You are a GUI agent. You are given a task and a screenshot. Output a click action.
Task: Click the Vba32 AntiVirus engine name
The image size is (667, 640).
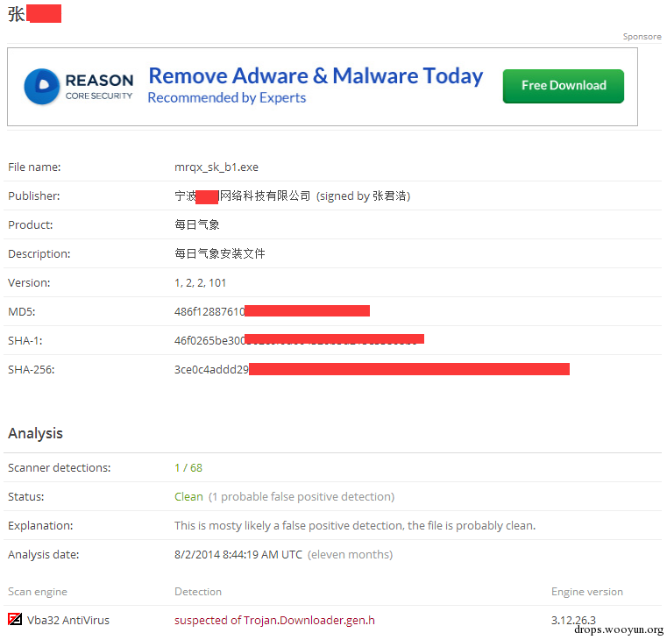pos(68,621)
